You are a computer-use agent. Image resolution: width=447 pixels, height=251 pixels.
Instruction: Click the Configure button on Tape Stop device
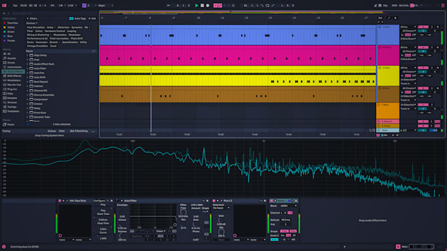[99, 201]
